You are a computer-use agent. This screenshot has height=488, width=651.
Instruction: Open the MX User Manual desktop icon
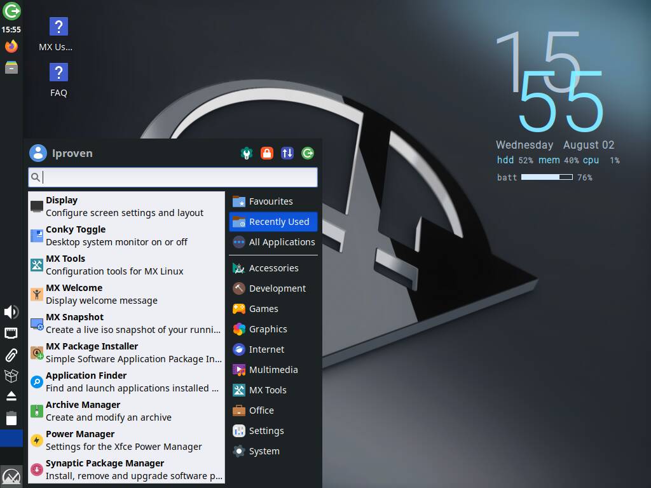[58, 34]
